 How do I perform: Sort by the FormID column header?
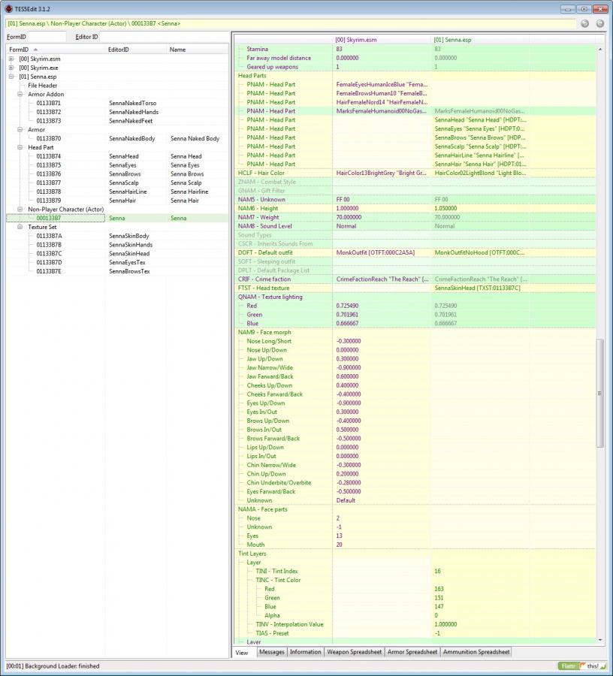[x=19, y=50]
